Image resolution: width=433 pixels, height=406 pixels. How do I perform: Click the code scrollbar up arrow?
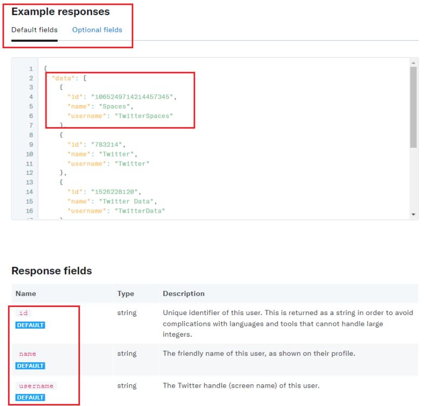(x=414, y=63)
